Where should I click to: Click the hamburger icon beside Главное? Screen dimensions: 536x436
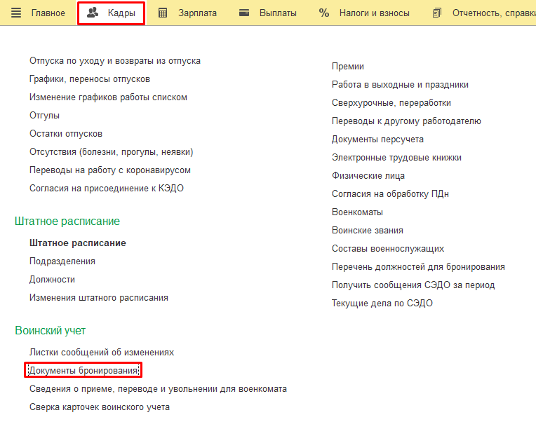[15, 13]
